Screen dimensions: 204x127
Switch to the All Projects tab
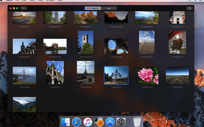[x=92, y=8]
